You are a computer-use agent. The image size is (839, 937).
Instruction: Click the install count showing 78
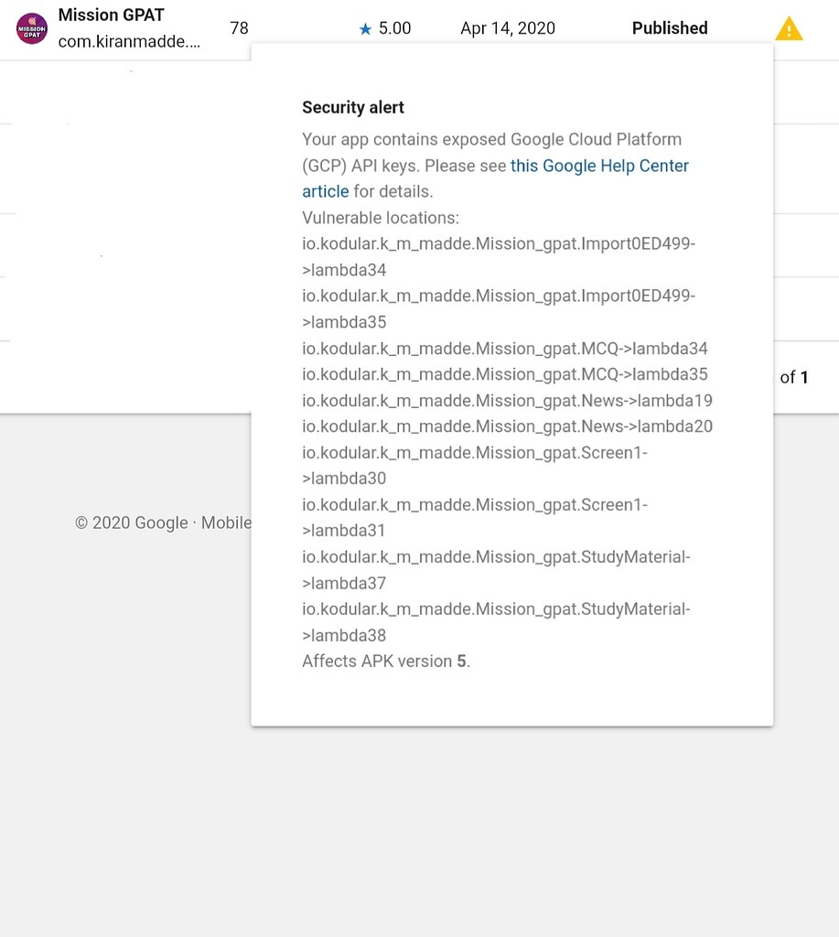[239, 28]
